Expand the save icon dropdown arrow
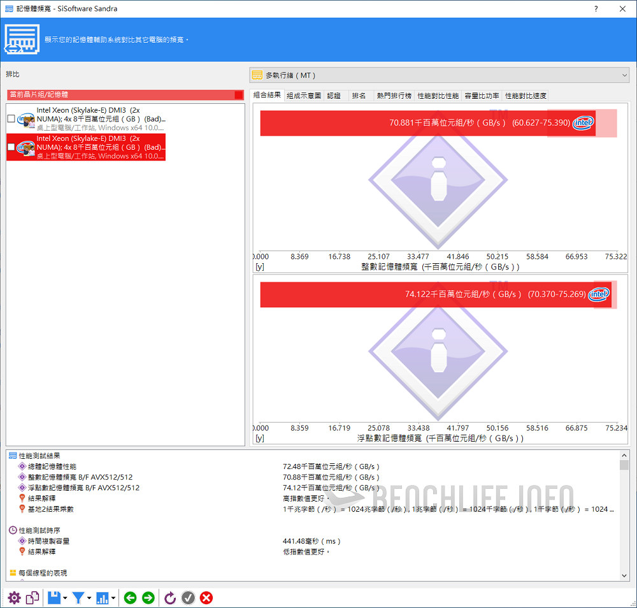The image size is (637, 608). [65, 598]
